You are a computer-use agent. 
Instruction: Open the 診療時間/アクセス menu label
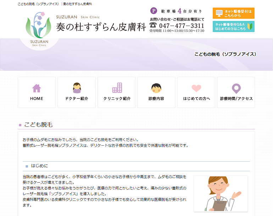tap(236, 98)
